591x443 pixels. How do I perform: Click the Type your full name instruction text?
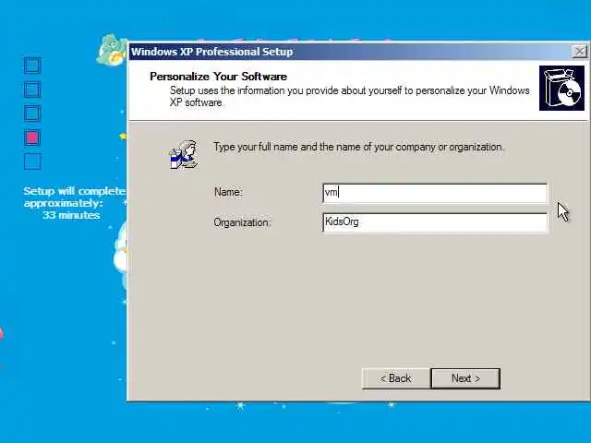coord(359,147)
